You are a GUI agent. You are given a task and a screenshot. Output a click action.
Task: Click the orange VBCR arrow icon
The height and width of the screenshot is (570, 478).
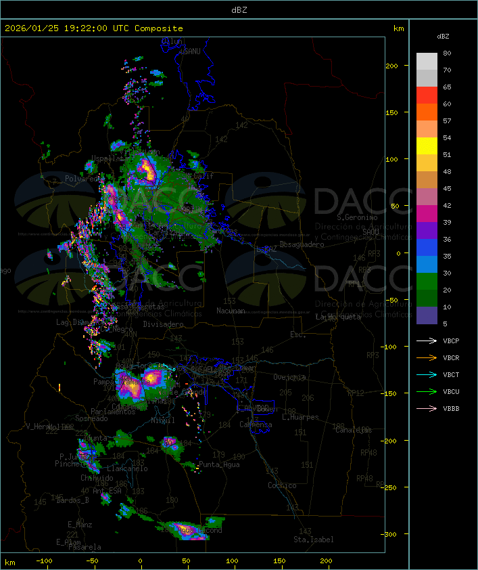(x=427, y=358)
